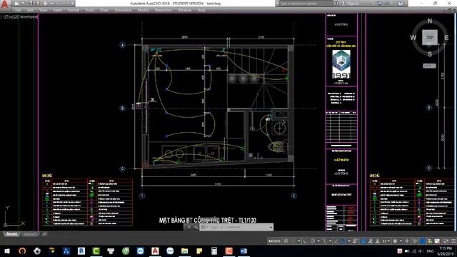
Task: Toggle polar tracking in status bar
Action: pos(313,241)
